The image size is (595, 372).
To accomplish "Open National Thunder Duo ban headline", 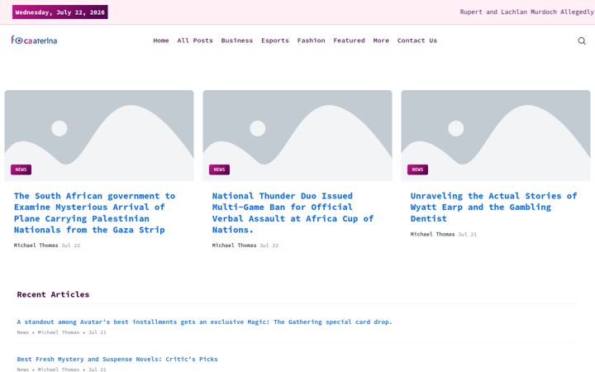I will (293, 212).
